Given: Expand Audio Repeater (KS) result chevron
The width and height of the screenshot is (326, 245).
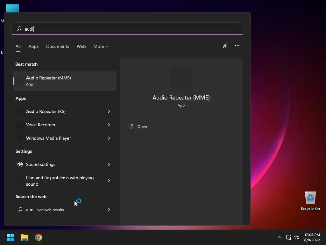Looking at the screenshot, I should coord(109,111).
